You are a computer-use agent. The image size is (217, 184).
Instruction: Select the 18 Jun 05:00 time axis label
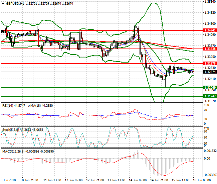(202, 180)
